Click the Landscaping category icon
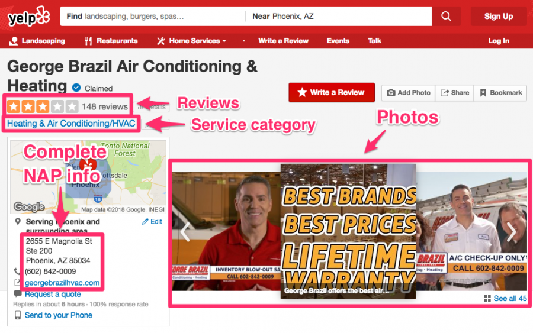The height and width of the screenshot is (333, 533). (14, 41)
